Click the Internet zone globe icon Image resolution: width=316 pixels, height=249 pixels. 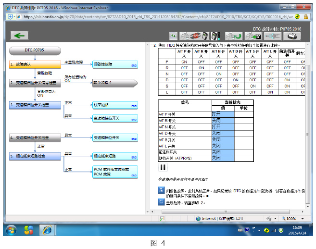coord(198,219)
